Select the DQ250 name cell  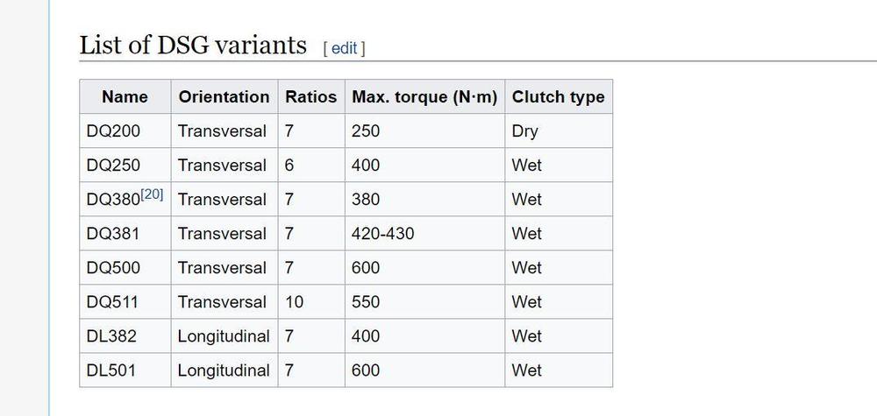tap(113, 166)
